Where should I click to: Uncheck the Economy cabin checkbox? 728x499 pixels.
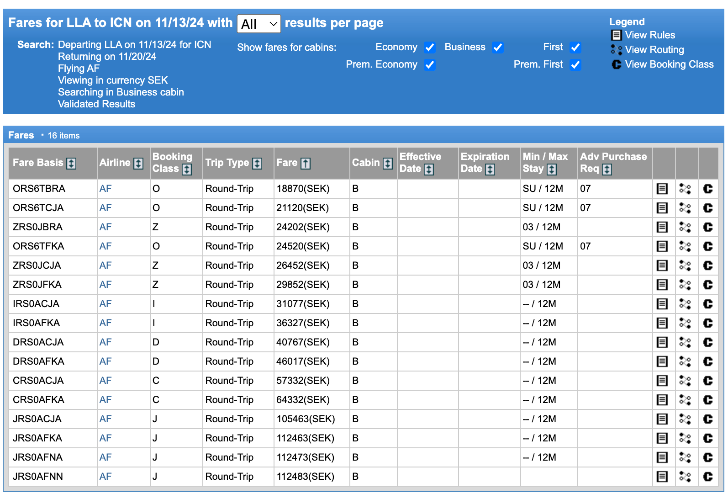(x=429, y=48)
